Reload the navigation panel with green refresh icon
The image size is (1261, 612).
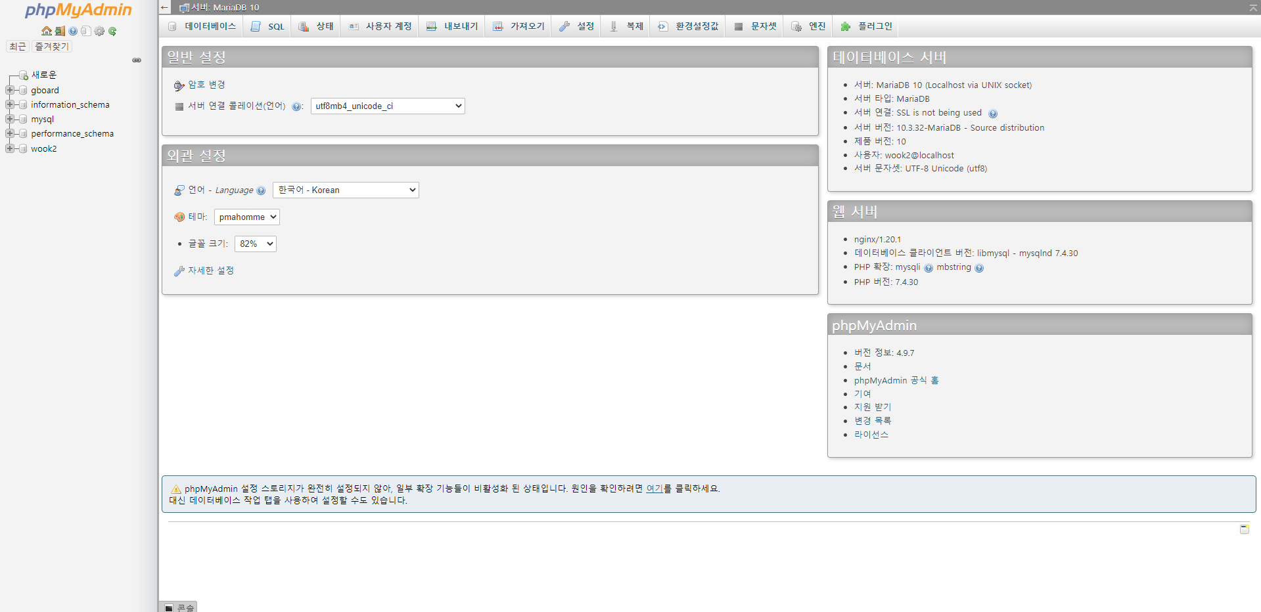point(112,31)
